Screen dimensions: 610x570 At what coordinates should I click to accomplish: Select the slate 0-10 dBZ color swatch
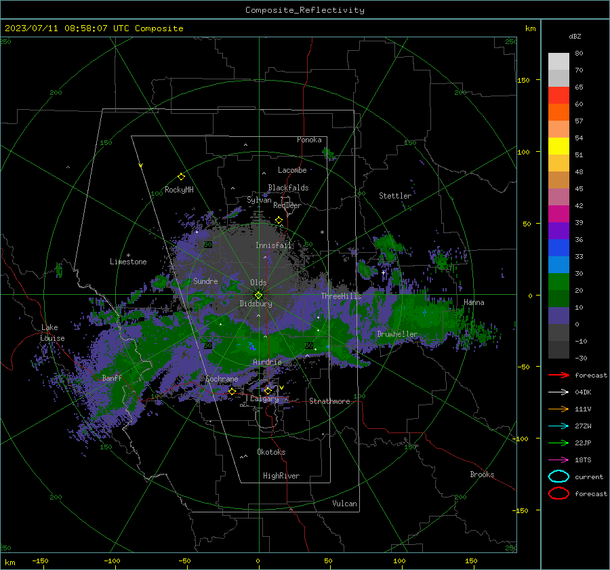pos(558,316)
